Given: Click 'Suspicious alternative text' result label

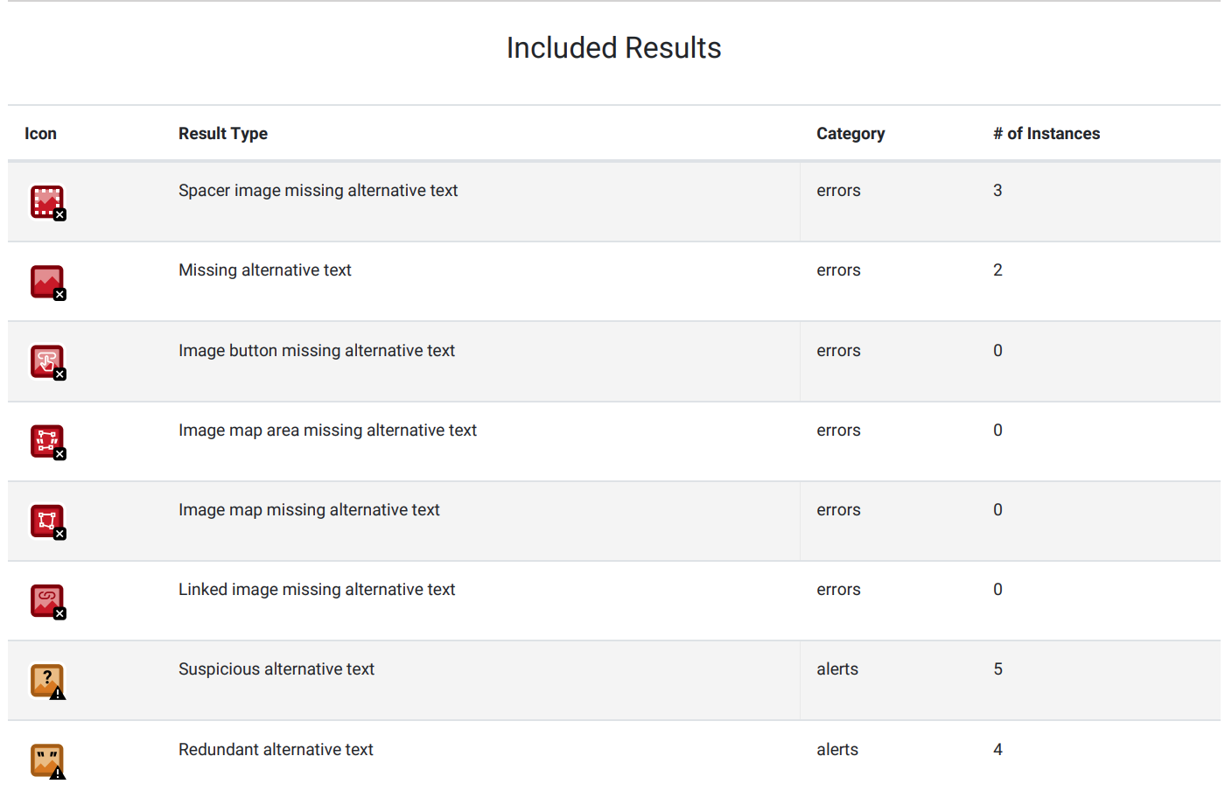Looking at the screenshot, I should [x=276, y=669].
